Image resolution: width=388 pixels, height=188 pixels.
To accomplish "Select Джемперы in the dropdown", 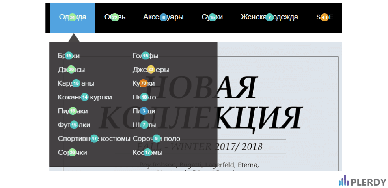I will [x=151, y=70].
